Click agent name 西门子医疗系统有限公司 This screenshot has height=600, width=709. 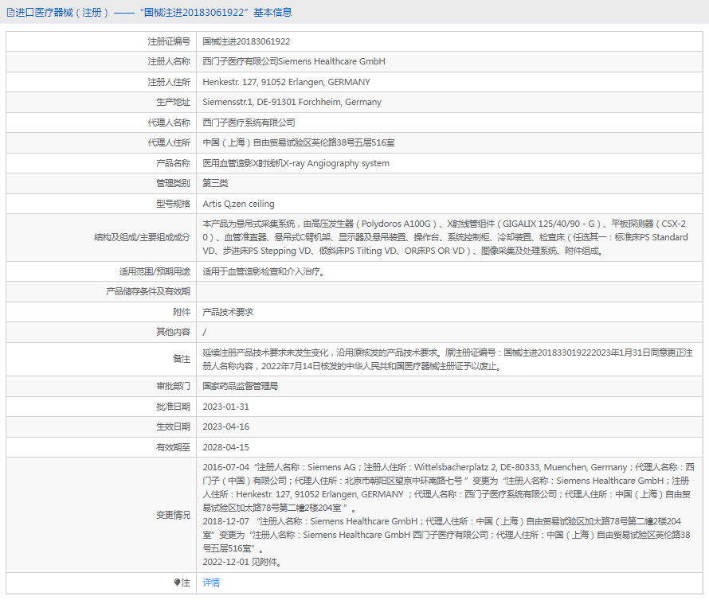249,123
